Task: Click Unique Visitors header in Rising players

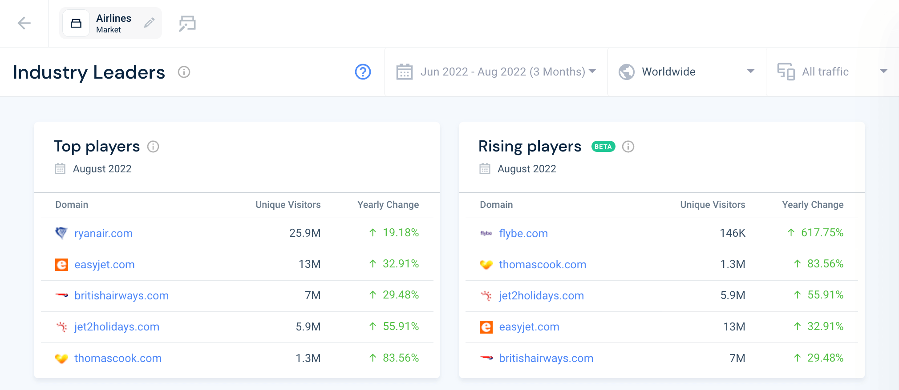Action: [x=713, y=205]
